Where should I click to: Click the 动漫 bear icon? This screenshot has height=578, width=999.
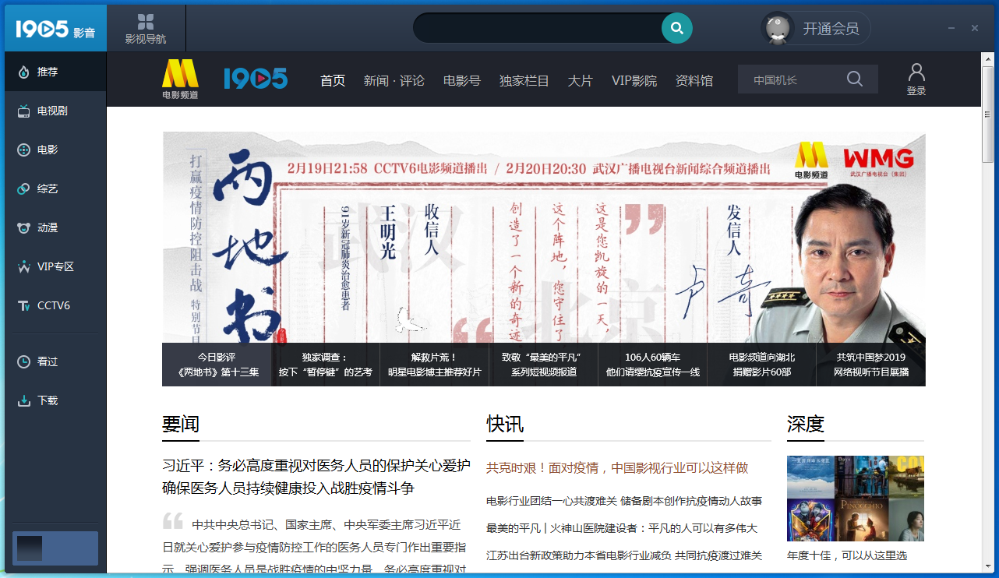pos(23,227)
